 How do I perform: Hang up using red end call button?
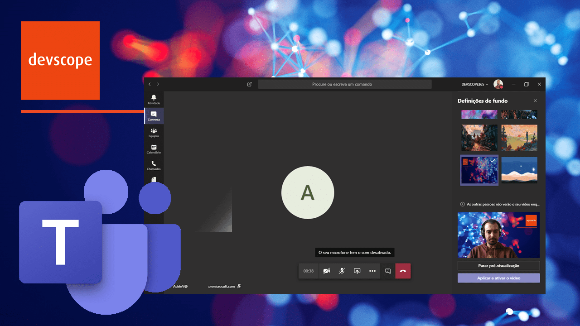click(403, 271)
